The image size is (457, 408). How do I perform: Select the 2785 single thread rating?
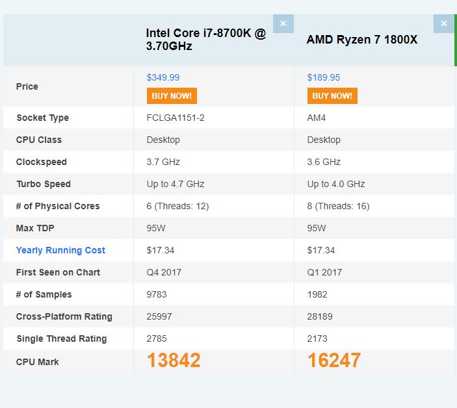[157, 338]
